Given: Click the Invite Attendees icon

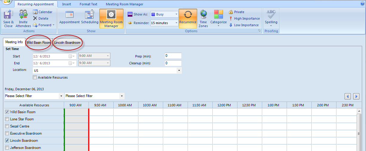Looking at the screenshot, I should pos(23,14).
